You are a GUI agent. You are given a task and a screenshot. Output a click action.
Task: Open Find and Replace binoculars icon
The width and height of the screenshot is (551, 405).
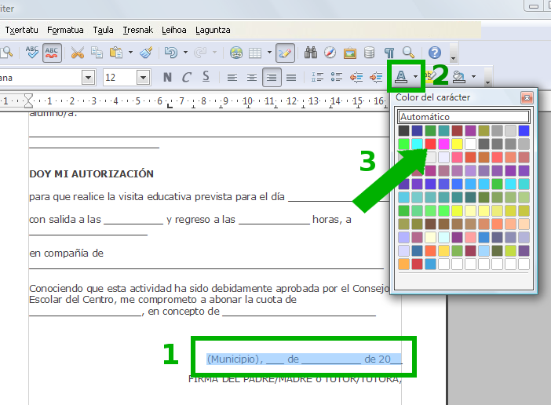point(311,53)
